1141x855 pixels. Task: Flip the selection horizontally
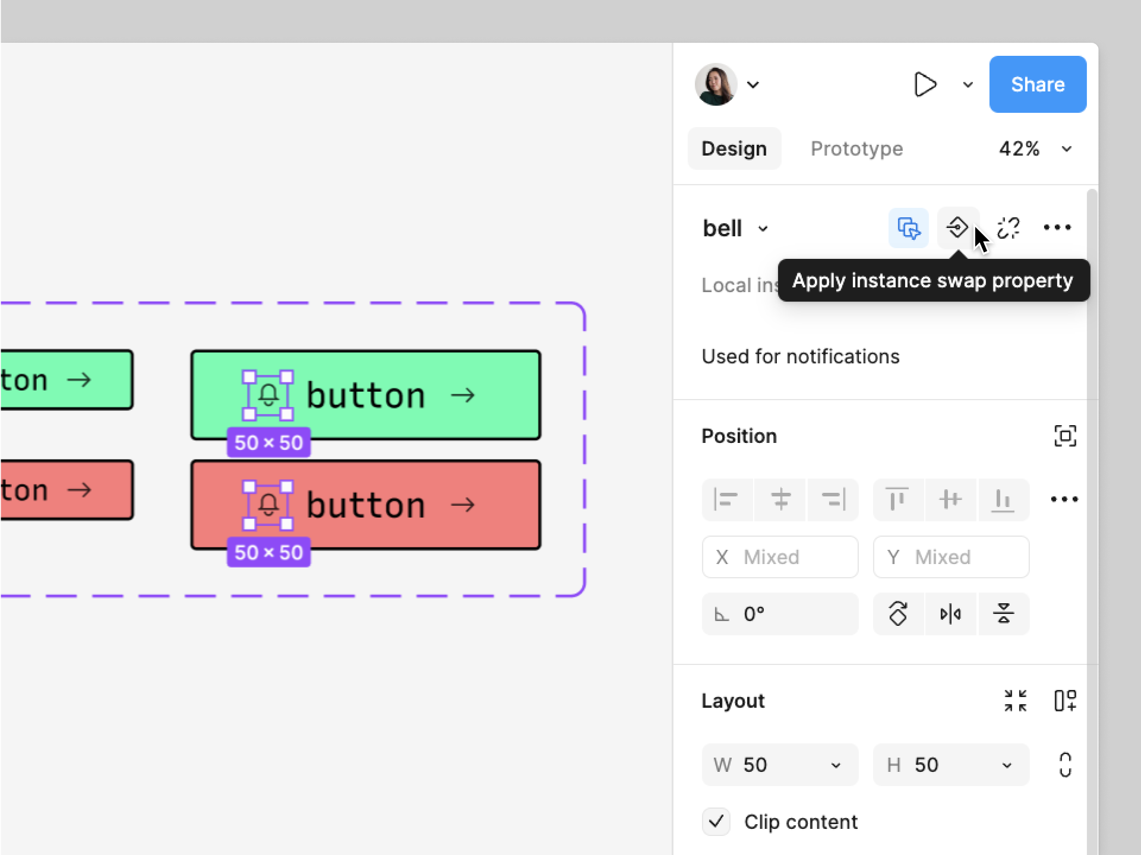click(950, 613)
